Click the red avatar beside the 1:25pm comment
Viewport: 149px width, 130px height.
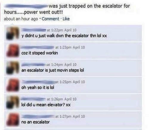tap(13, 85)
